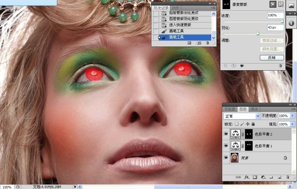Open the Histogram panel icon
Image resolution: width=297 pixels, height=189 pixels.
(x=291, y=6)
